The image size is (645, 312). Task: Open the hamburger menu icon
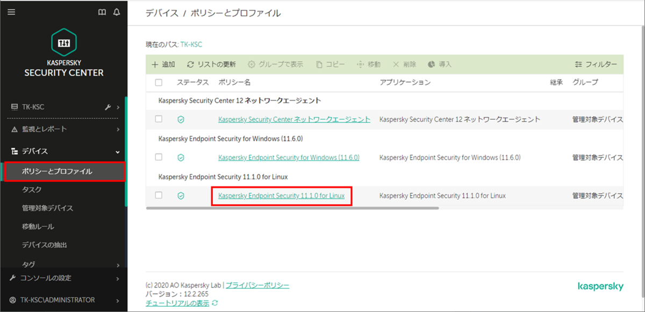pos(11,12)
